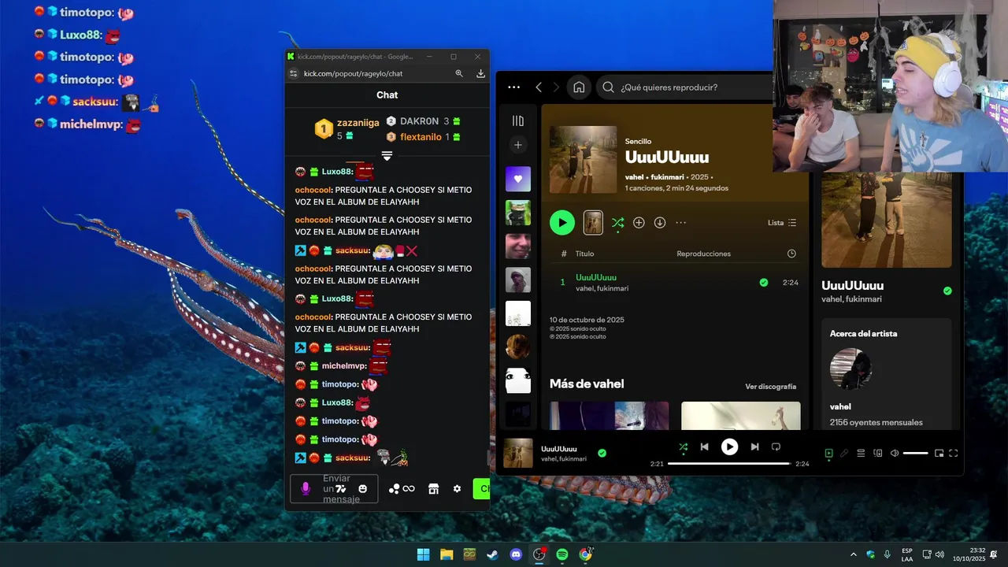Open 7TV emote picker in chat input

click(x=340, y=488)
